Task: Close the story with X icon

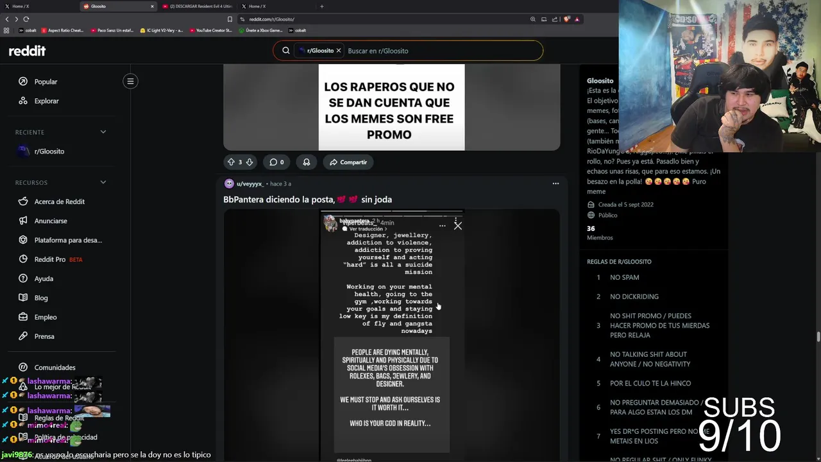Action: click(x=457, y=226)
